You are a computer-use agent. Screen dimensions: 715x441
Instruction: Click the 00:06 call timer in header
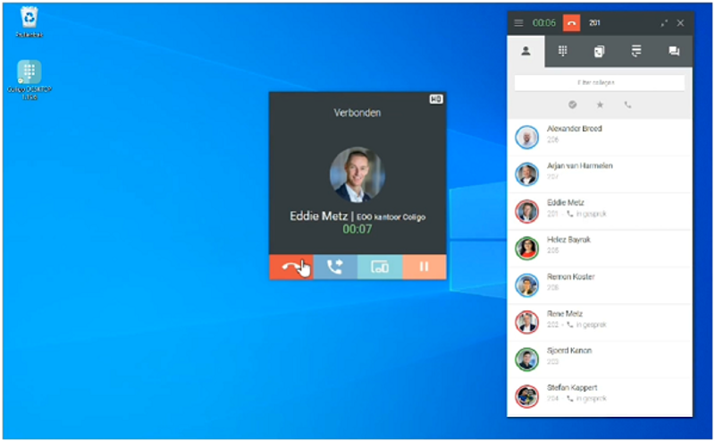click(544, 23)
